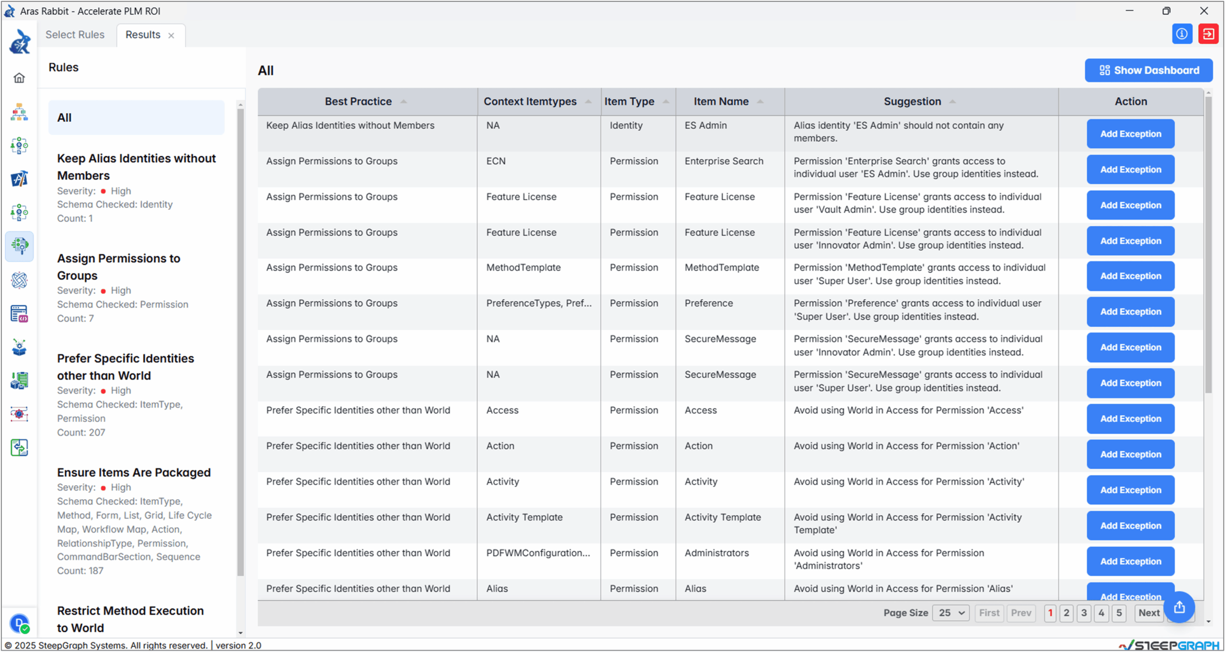Image resolution: width=1226 pixels, height=652 pixels.
Task: Sort by Item Name column arrow
Action: pyautogui.click(x=760, y=102)
